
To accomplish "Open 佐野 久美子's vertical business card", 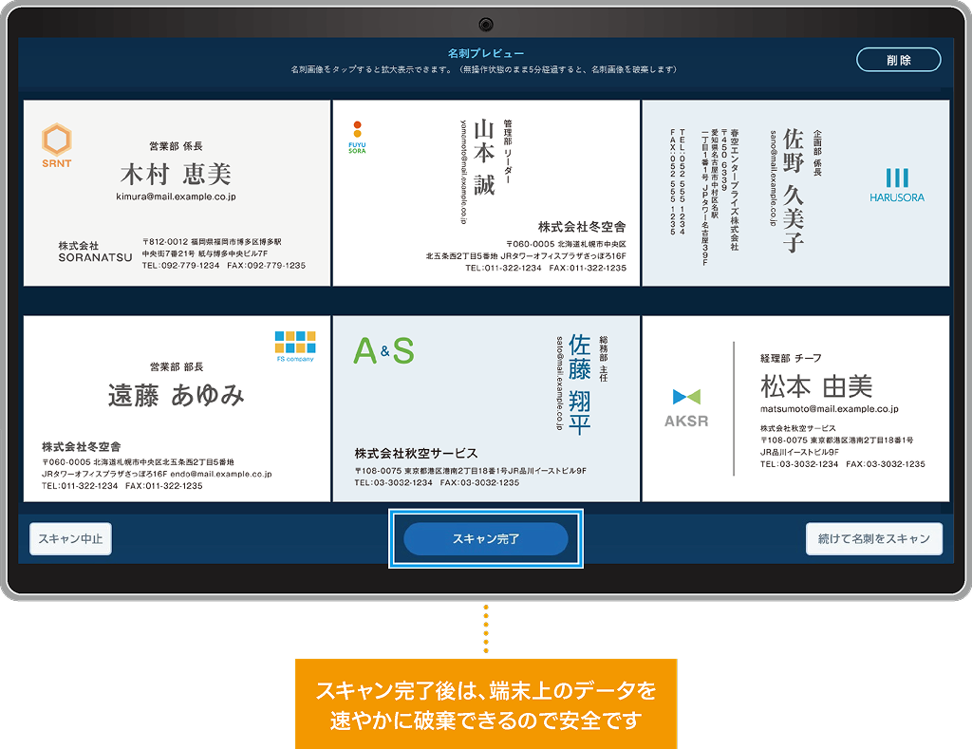I will pyautogui.click(x=797, y=190).
